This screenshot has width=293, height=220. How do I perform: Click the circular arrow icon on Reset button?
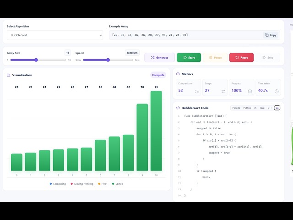click(x=237, y=57)
